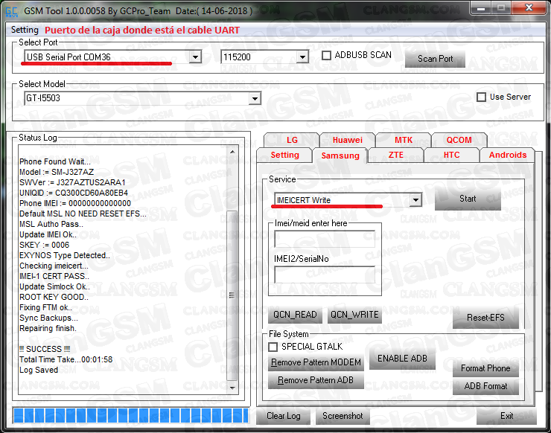Switch to the LG tab
This screenshot has height=433, width=551.
click(292, 140)
